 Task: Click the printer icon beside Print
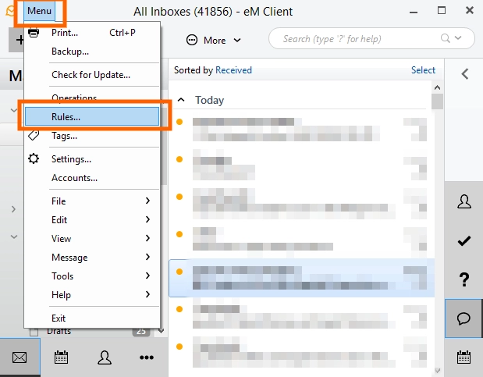click(34, 32)
